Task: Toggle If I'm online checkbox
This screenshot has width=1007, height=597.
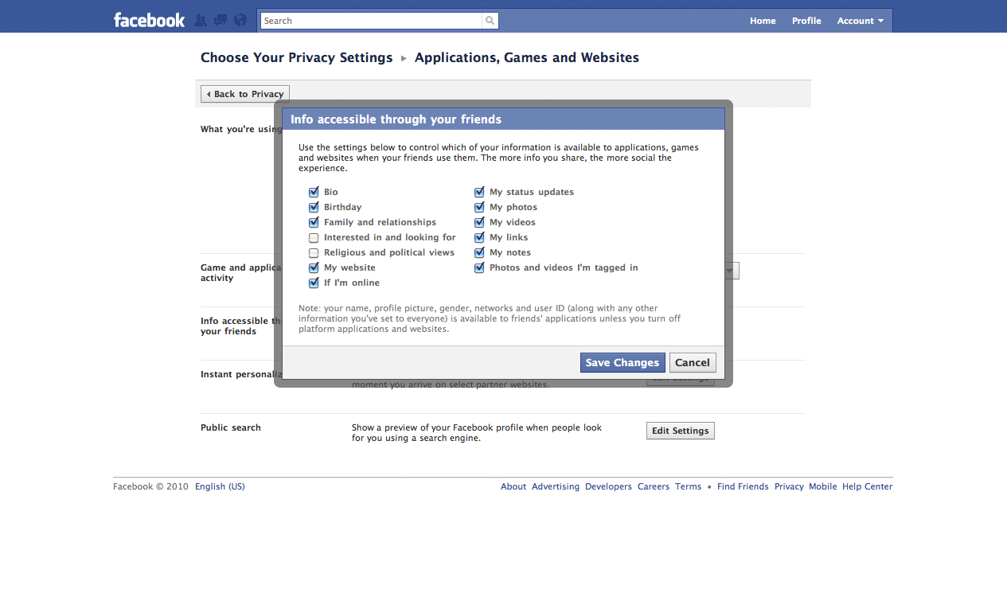Action: pos(314,283)
